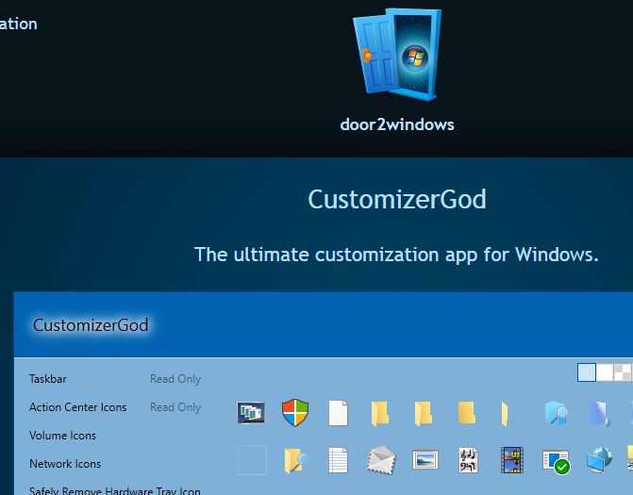
Task: Select the monitor with green checkmark icon
Action: 557,462
